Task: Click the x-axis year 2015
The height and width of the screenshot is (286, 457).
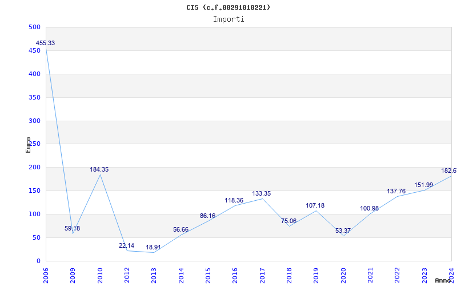Action: pos(208,276)
